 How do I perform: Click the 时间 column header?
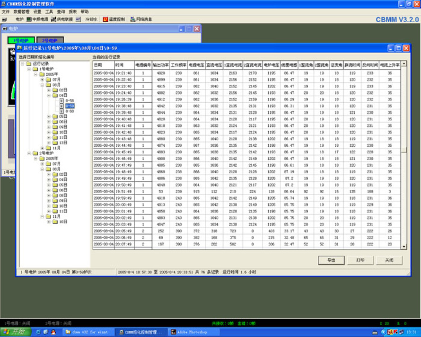(x=124, y=65)
